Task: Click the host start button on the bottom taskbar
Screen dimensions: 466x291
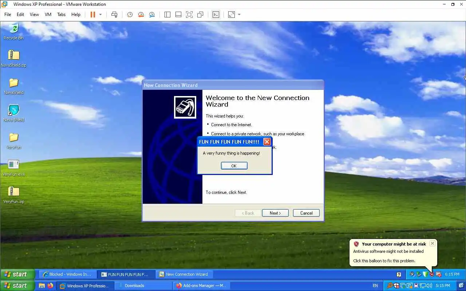Action: click(x=17, y=286)
